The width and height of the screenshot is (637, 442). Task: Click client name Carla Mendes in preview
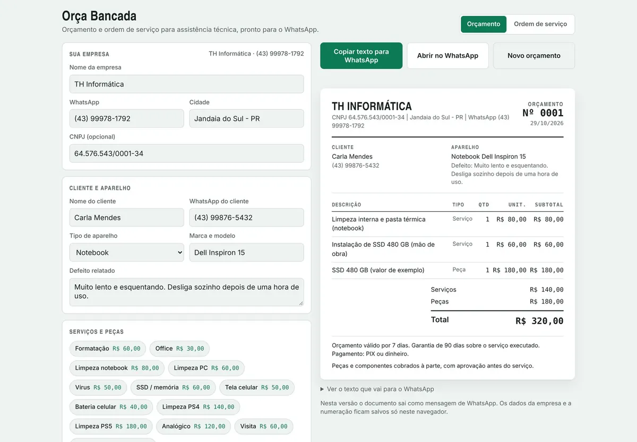click(x=352, y=157)
